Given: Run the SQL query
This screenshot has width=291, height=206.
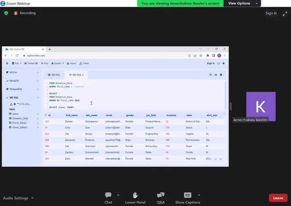Looking at the screenshot, I should (x=45, y=63).
